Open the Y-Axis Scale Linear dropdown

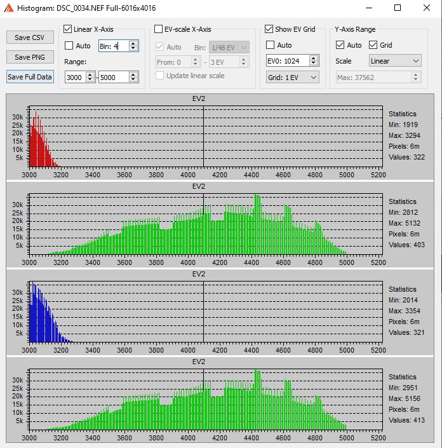point(394,61)
